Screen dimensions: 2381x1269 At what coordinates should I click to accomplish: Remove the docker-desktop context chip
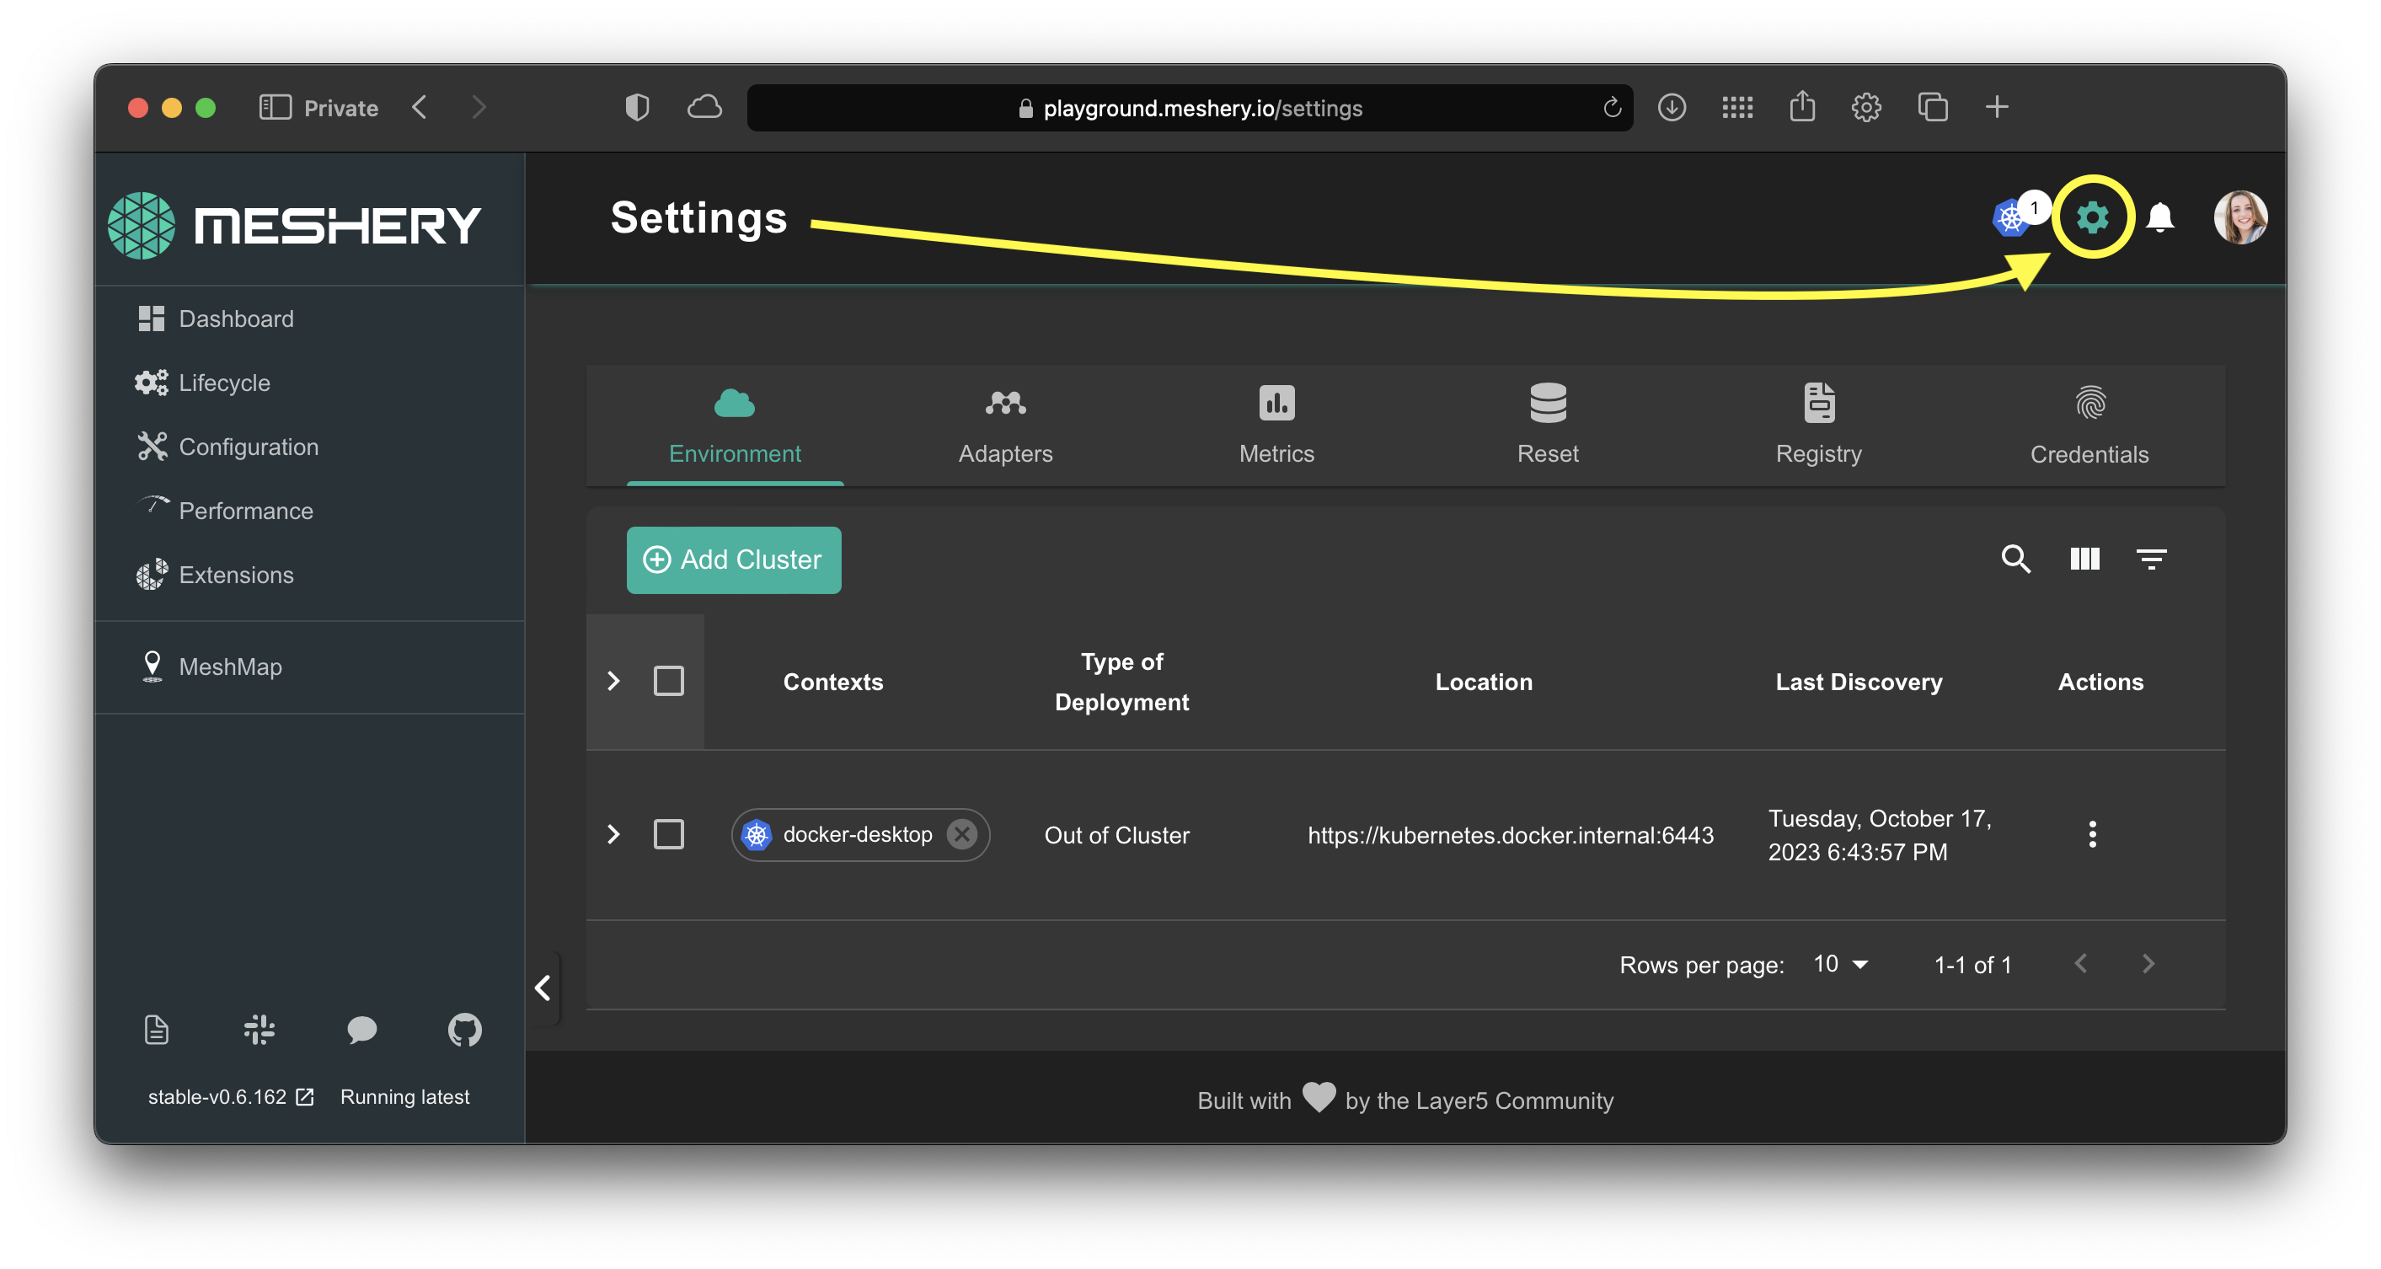tap(961, 834)
